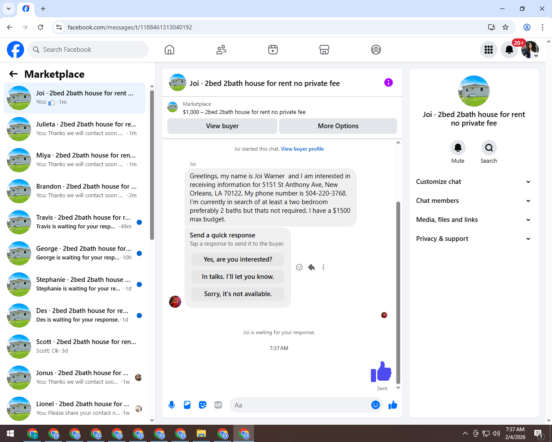This screenshot has width=552, height=442.
Task: Open the Des conversation
Action: [74, 316]
